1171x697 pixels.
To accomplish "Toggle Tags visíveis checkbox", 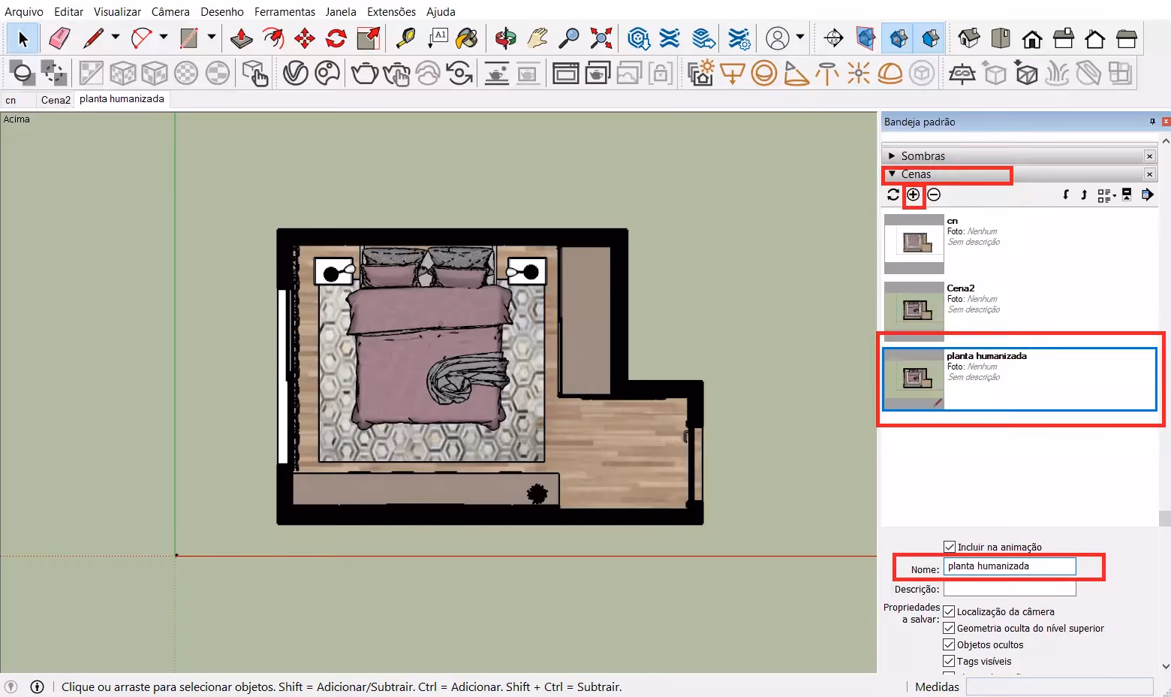I will [949, 661].
